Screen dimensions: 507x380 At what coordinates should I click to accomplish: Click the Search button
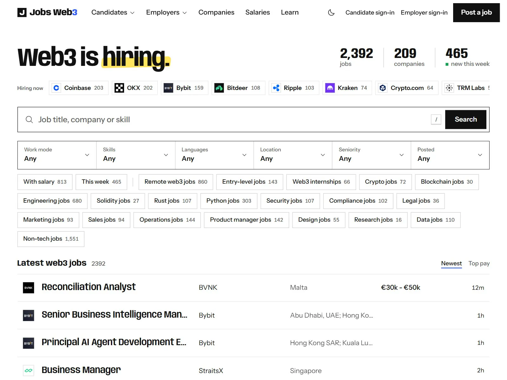click(465, 119)
